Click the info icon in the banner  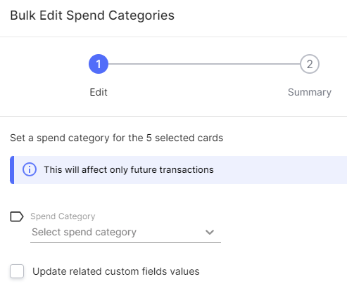coord(30,169)
